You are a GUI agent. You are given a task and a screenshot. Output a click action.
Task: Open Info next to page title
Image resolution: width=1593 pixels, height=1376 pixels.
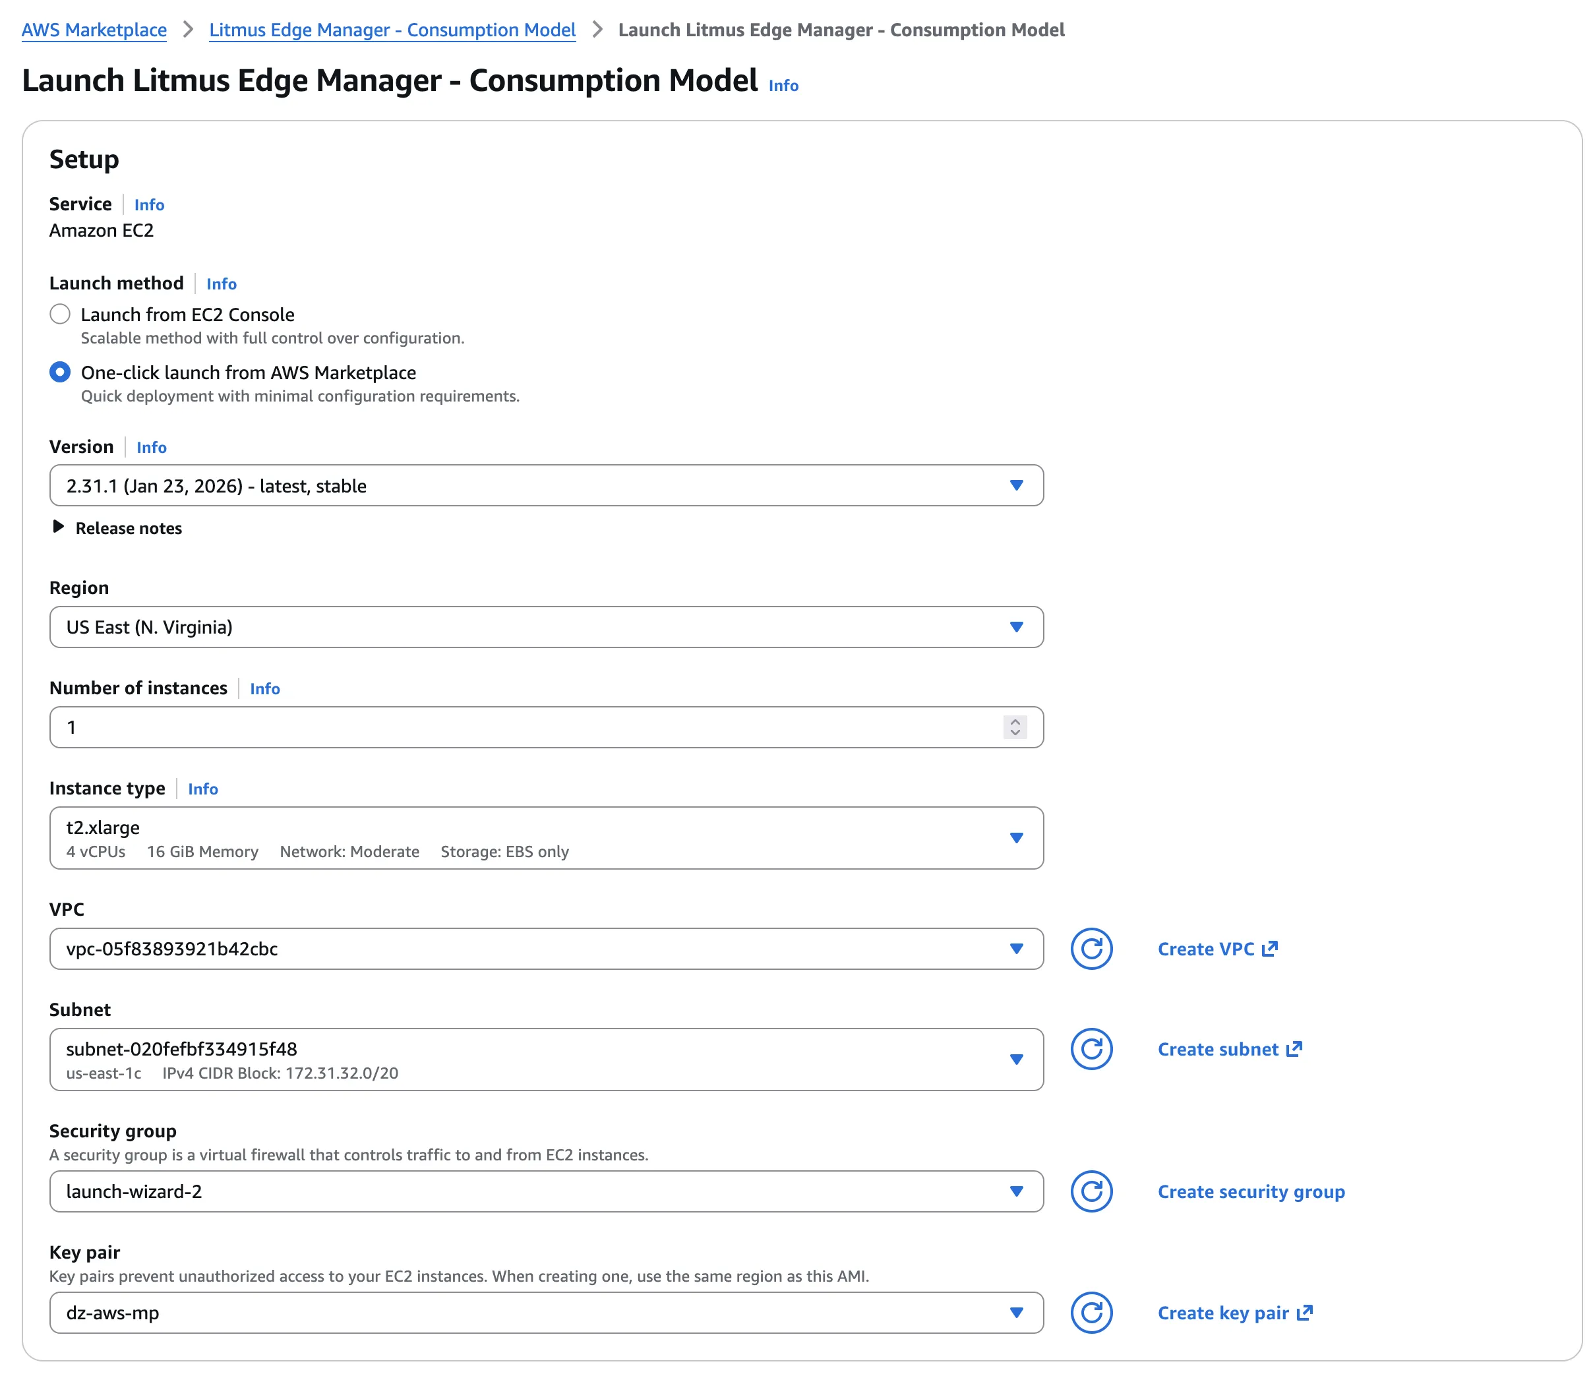coord(783,85)
